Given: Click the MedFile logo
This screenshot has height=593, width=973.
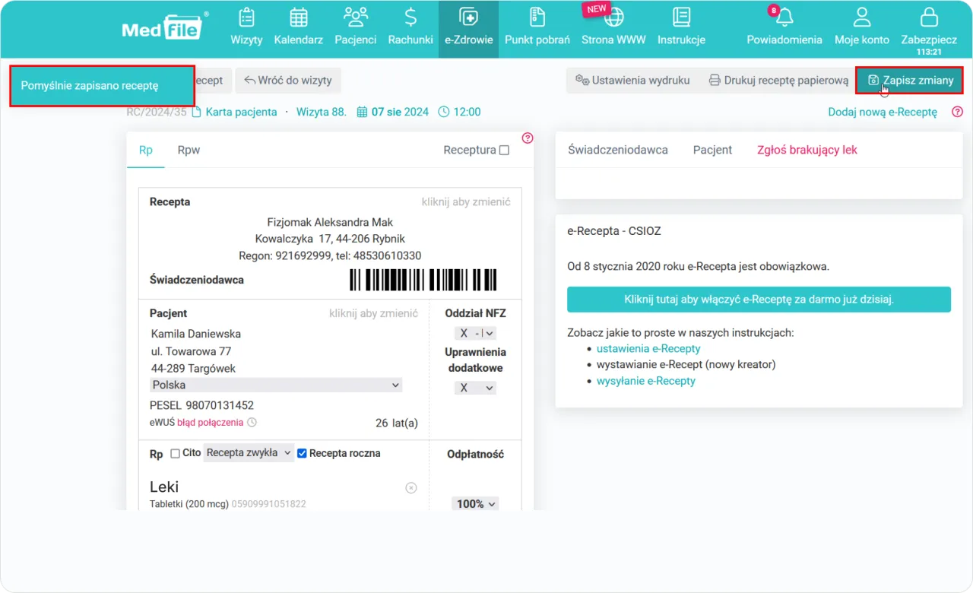Looking at the screenshot, I should (x=166, y=27).
